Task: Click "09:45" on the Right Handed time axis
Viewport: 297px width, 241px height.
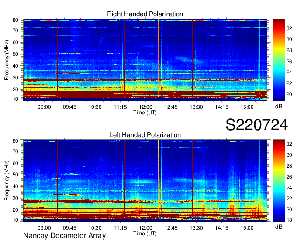Action: tap(69, 107)
